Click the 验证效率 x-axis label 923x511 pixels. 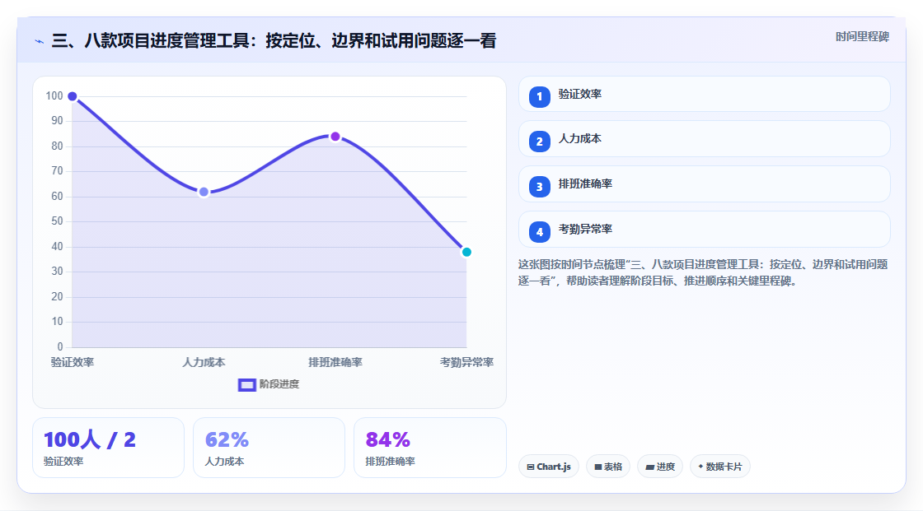click(73, 362)
